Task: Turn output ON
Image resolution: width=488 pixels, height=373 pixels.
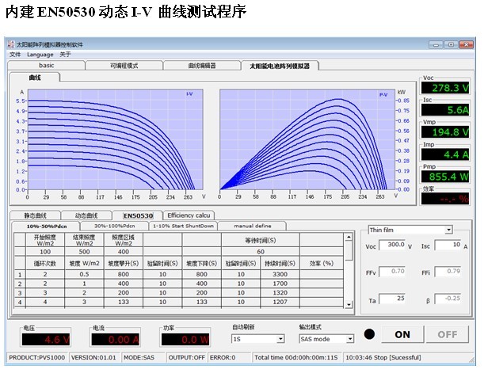Action: pyautogui.click(x=402, y=334)
